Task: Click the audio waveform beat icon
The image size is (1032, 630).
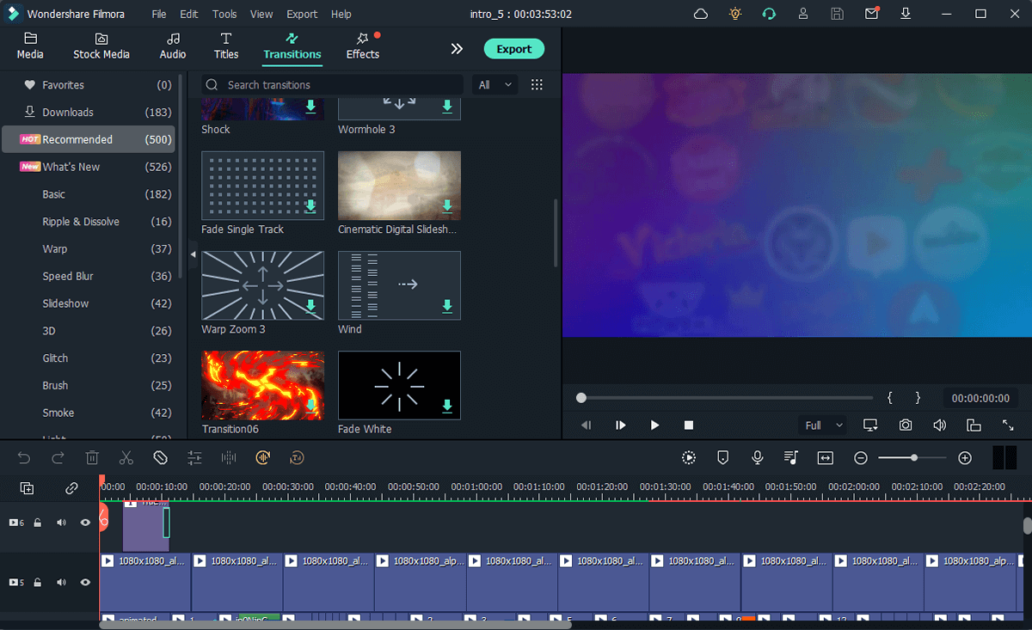Action: (x=229, y=458)
